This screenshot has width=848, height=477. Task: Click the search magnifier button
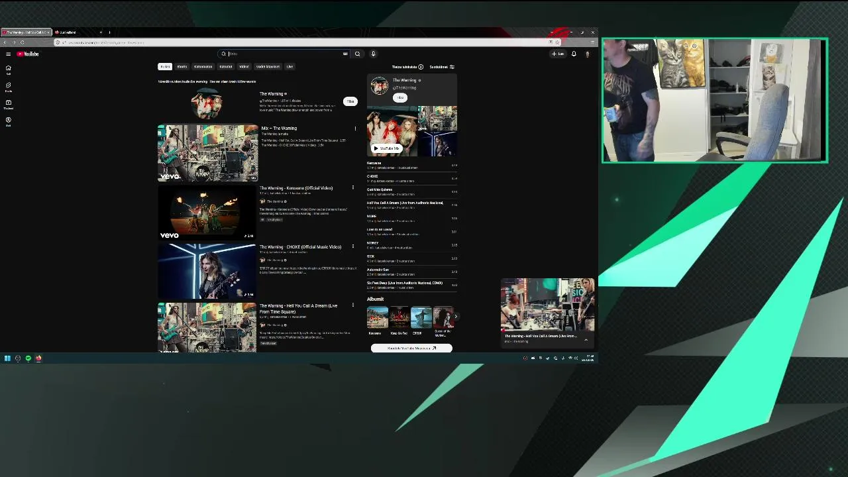click(x=357, y=54)
